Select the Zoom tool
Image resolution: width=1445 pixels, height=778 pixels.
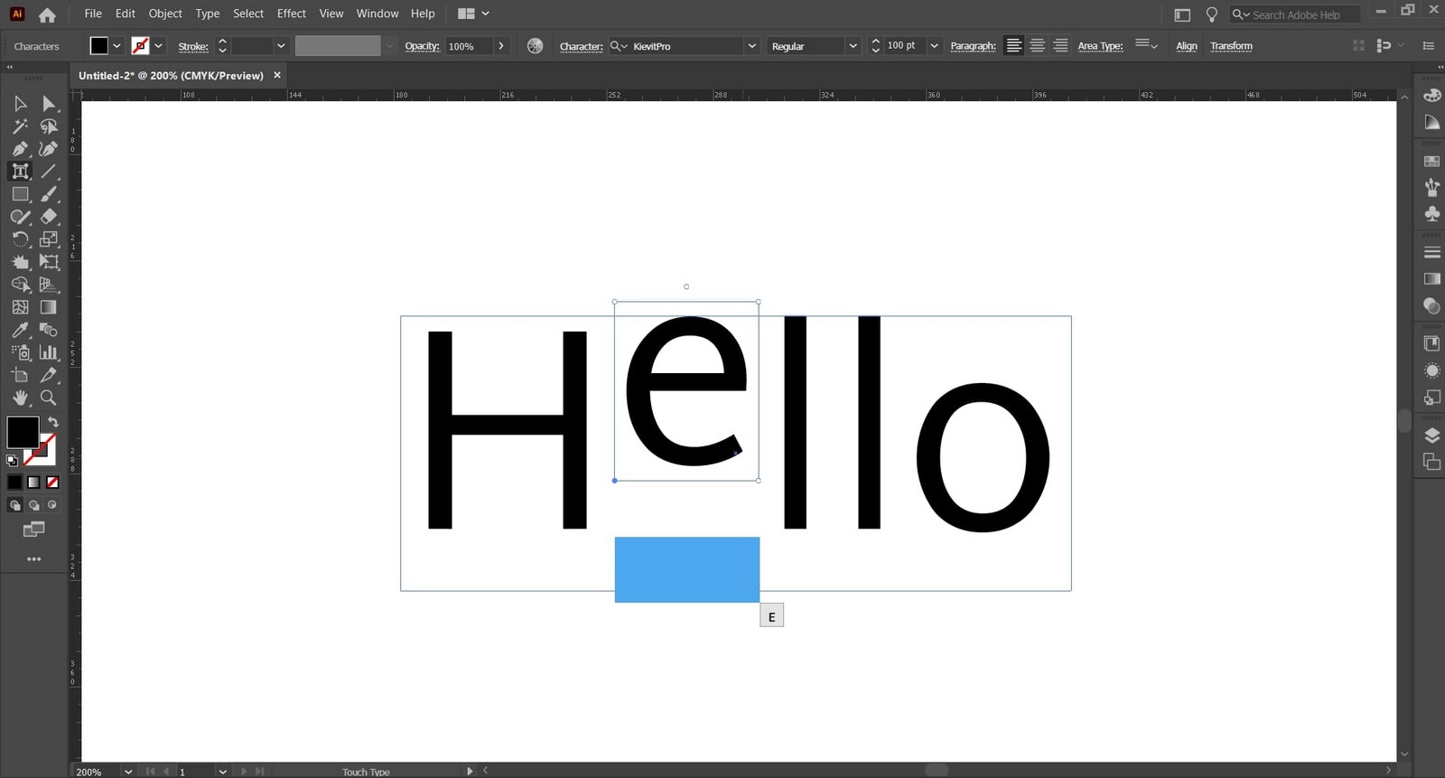(49, 398)
